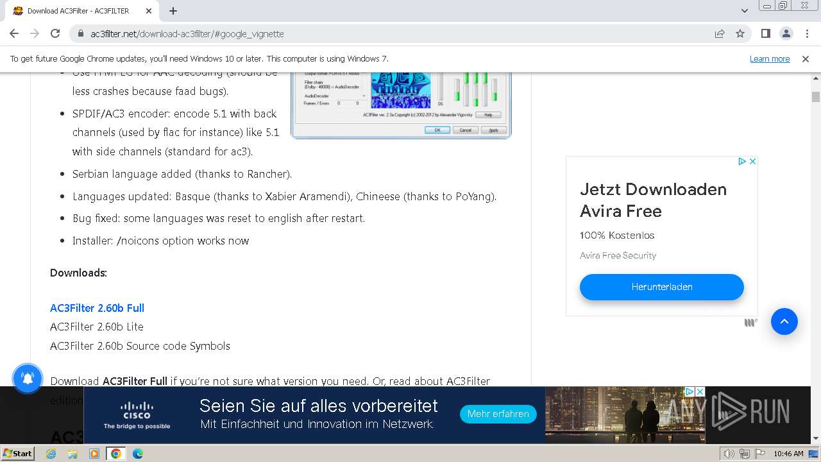Click the Installer /noicons option bullet
Screen dimensions: 821x462
click(160, 241)
